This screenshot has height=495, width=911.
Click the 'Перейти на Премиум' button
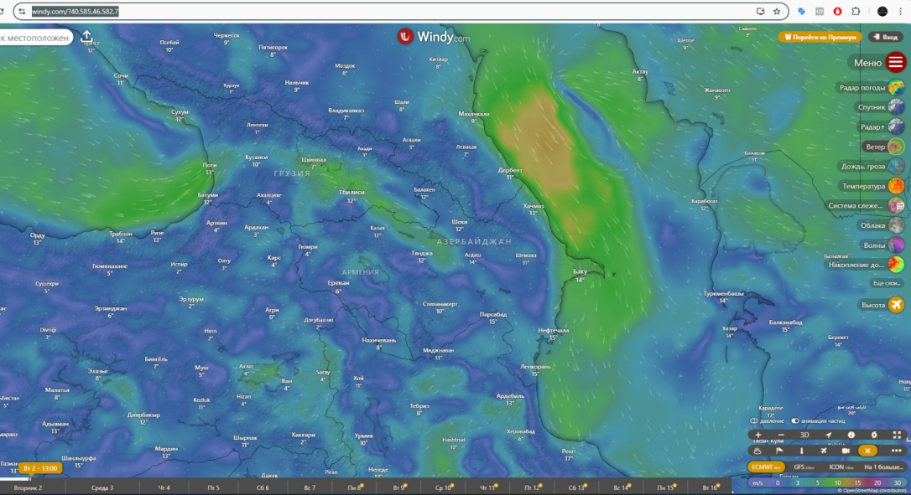pyautogui.click(x=820, y=37)
